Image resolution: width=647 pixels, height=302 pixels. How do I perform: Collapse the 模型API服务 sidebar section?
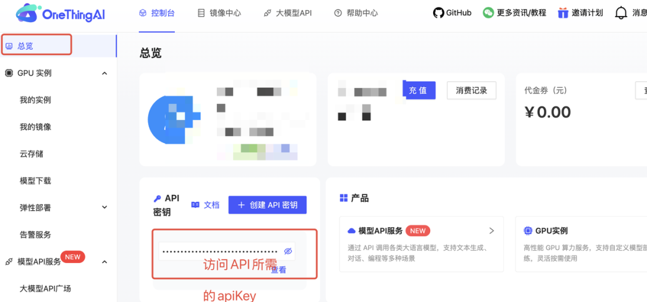click(104, 262)
